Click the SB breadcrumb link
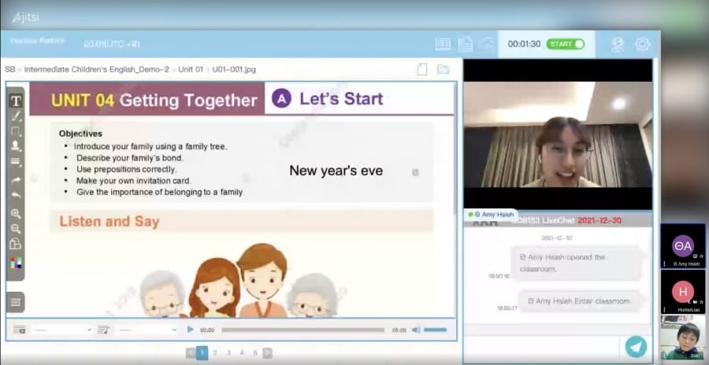 [10, 69]
